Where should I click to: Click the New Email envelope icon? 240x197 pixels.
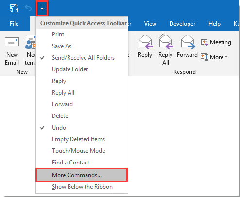coord(12,42)
